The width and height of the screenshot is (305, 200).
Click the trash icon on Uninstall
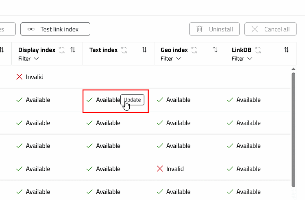[199, 29]
